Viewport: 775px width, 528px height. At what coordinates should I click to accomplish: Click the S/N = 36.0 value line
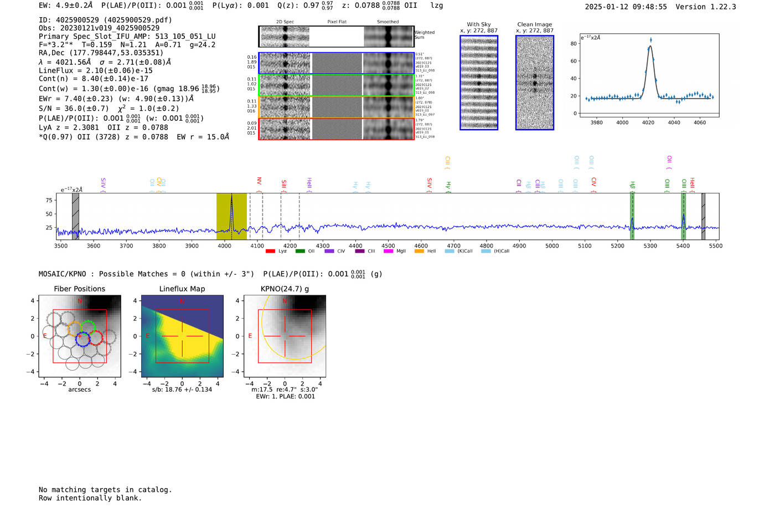109,109
